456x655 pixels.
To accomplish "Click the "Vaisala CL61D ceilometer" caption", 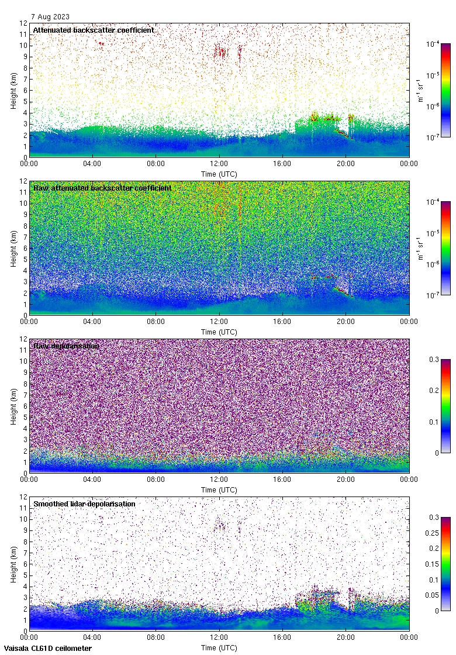I will coord(48,649).
